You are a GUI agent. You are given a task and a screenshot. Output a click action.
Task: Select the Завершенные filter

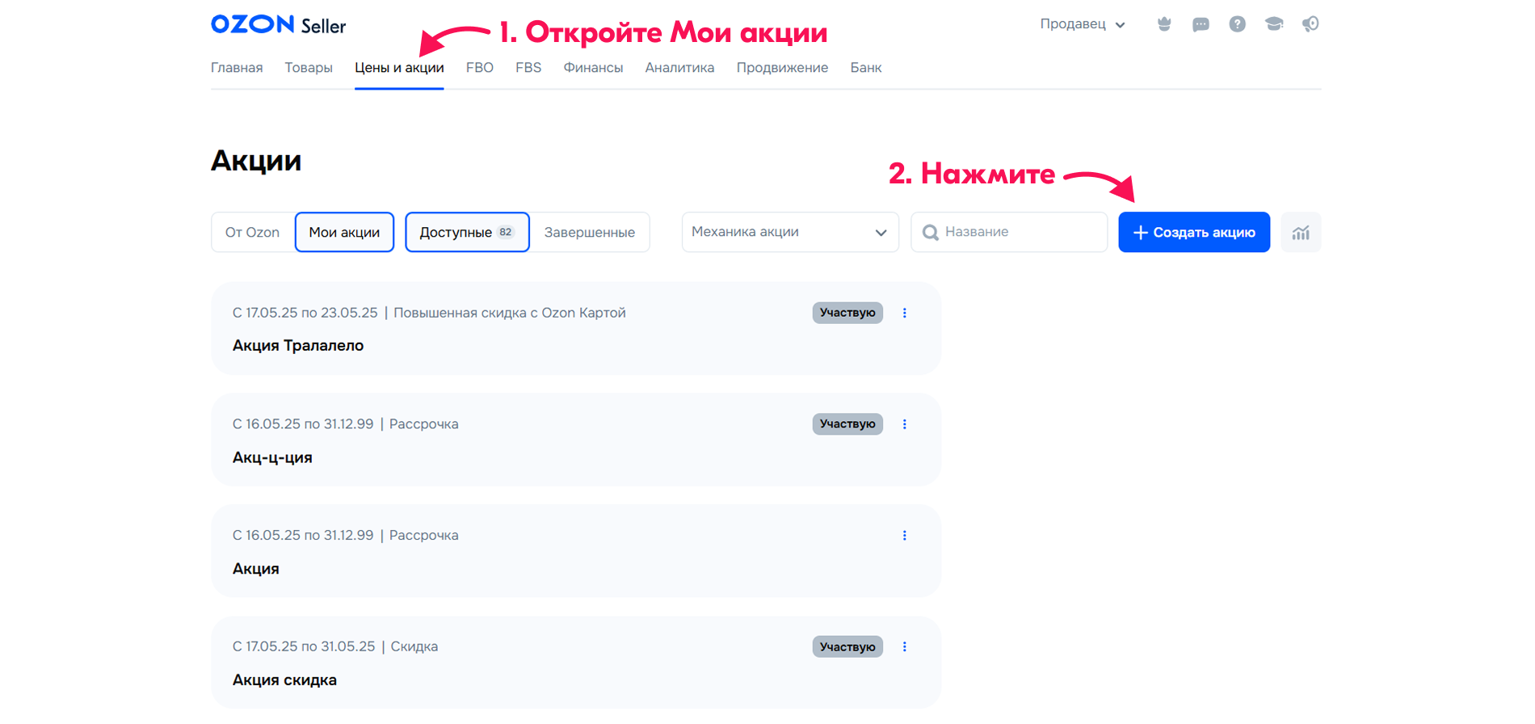coord(590,232)
